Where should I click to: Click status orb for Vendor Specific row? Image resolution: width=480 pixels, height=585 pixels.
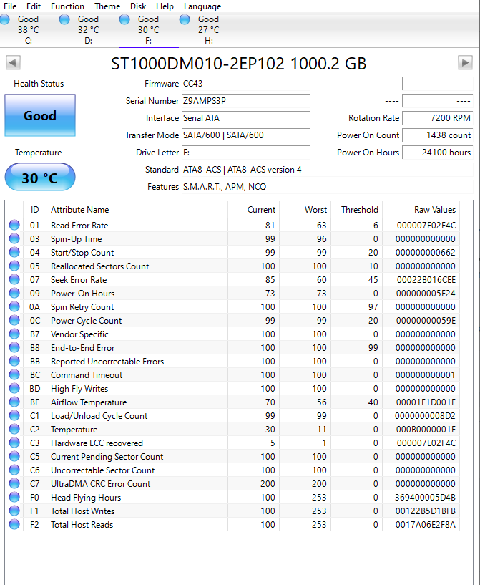14,334
